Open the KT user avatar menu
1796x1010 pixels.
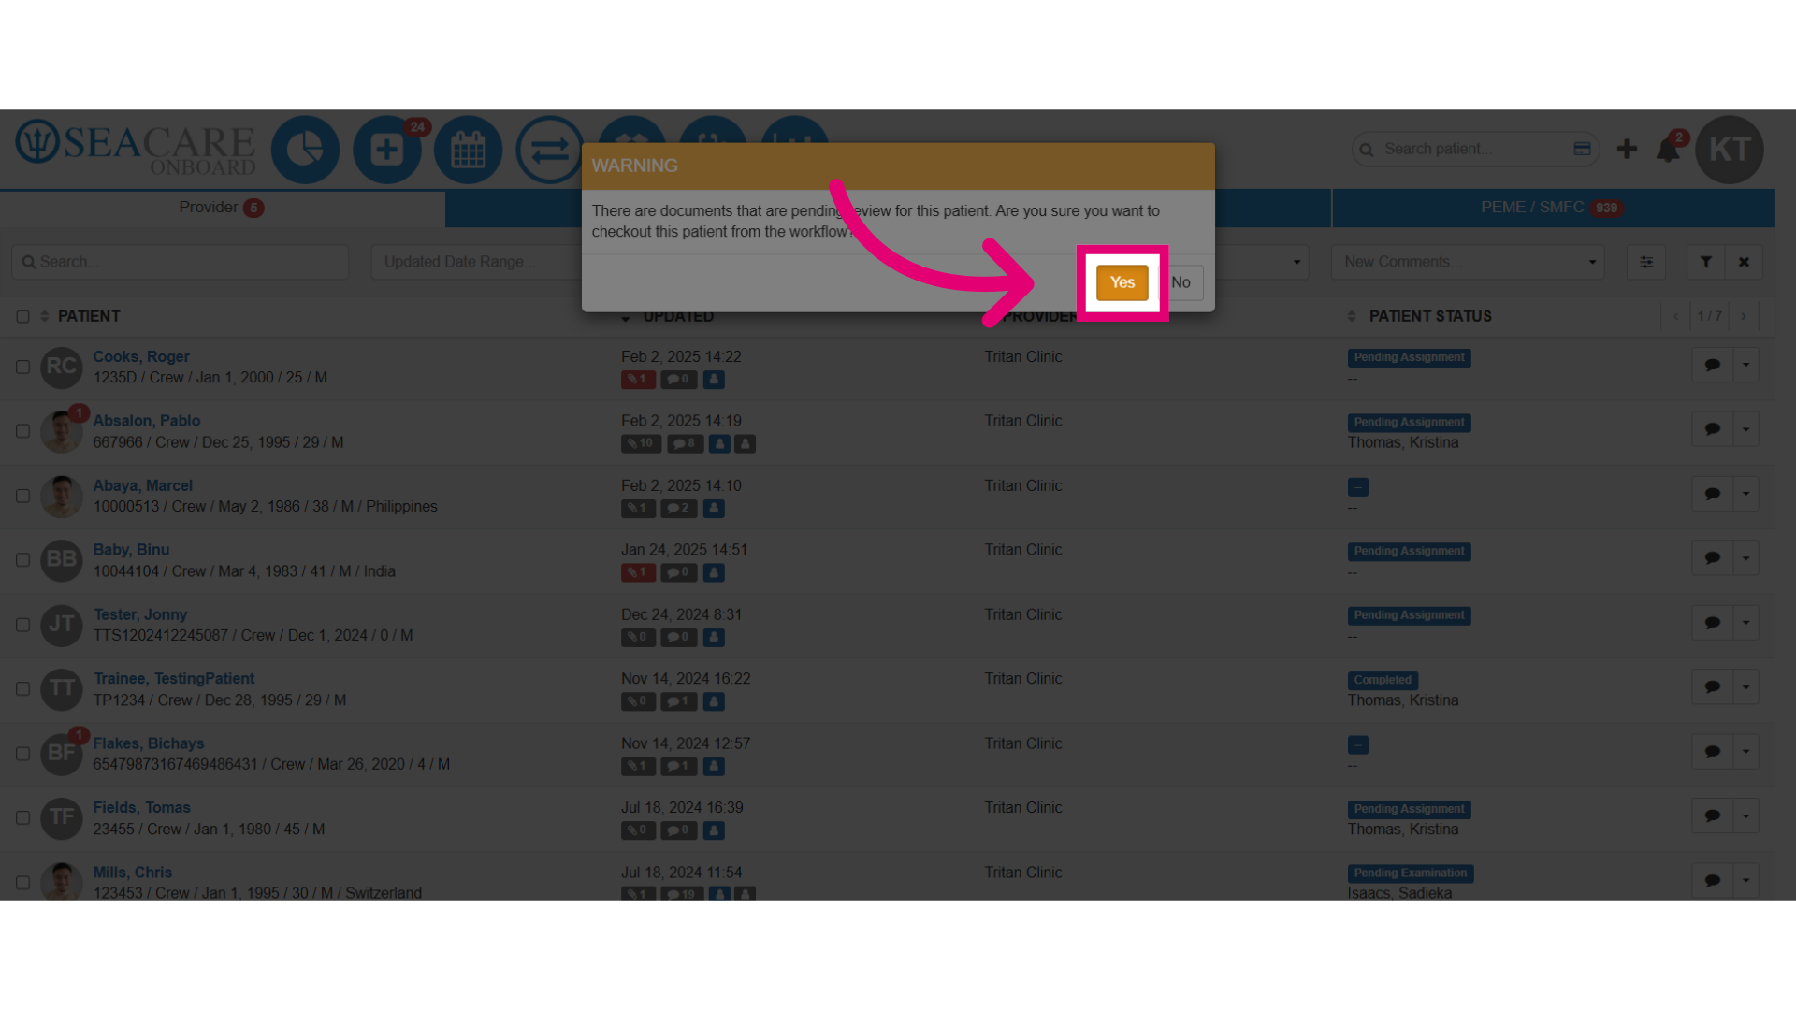1729,150
